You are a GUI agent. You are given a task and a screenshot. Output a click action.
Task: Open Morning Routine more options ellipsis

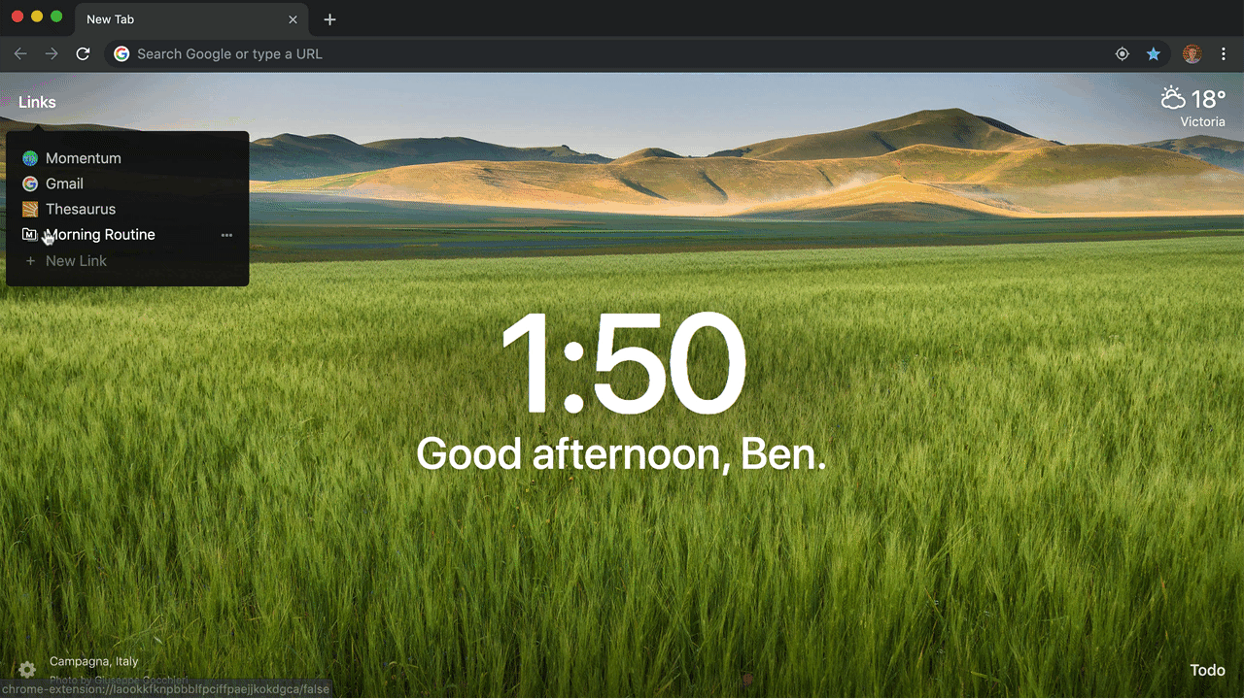coord(226,235)
